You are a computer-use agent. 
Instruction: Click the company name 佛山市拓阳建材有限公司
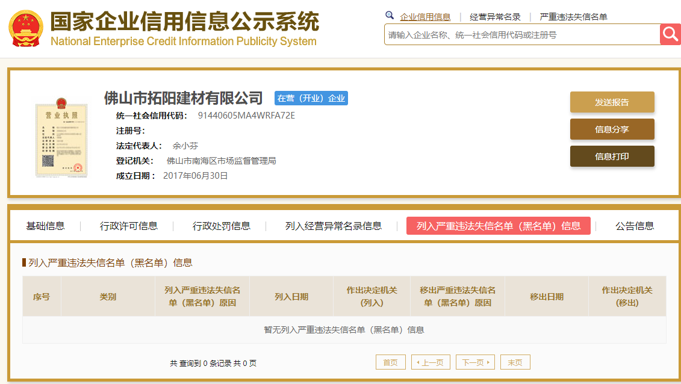tap(183, 98)
